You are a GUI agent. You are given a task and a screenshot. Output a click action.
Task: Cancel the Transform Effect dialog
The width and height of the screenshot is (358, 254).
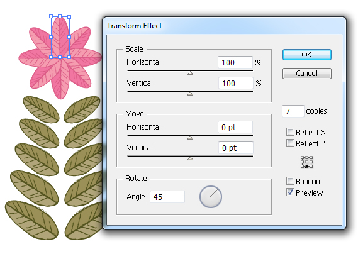[307, 74]
